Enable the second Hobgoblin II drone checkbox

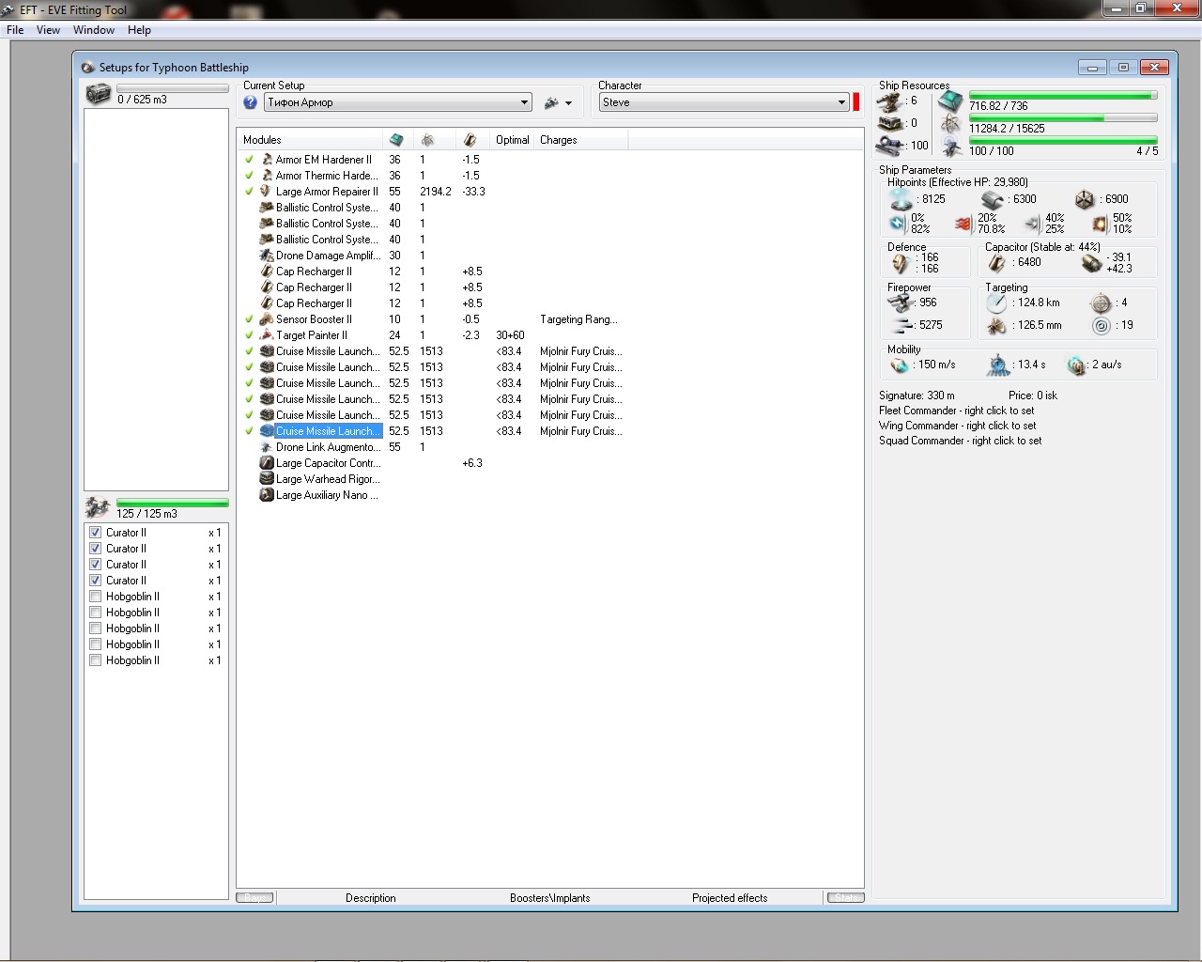(x=95, y=613)
